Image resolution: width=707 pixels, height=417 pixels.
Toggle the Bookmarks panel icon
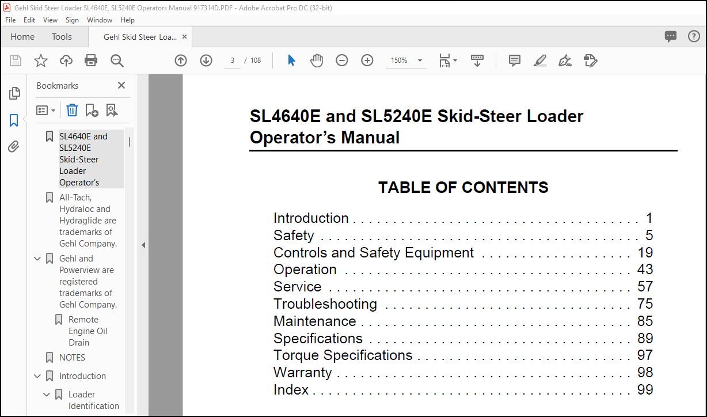(14, 120)
